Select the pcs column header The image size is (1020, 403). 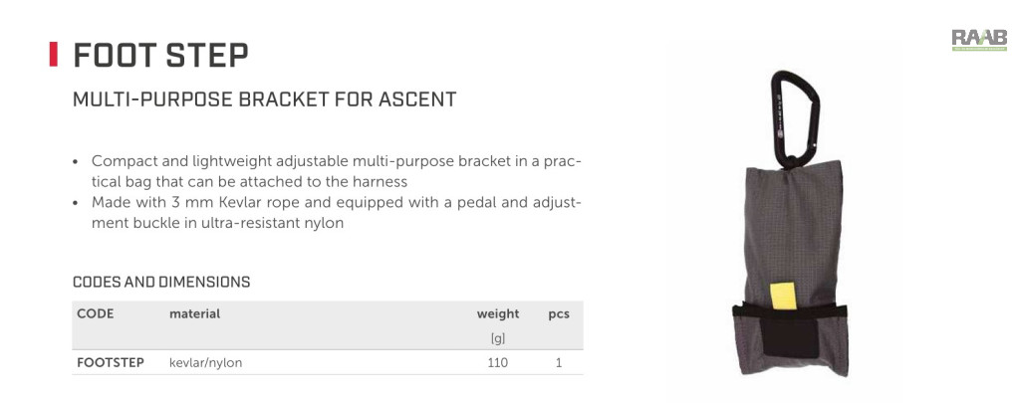(x=558, y=314)
